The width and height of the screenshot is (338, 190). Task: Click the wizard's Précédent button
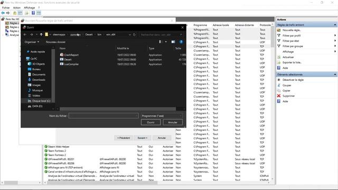click(124, 138)
